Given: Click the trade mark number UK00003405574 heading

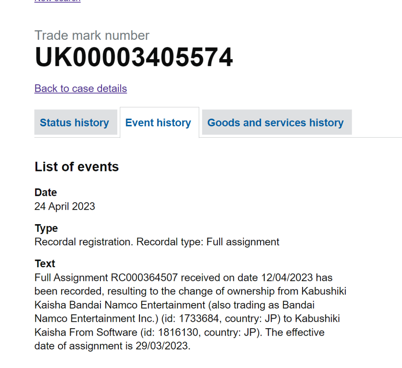Looking at the screenshot, I should (x=134, y=58).
